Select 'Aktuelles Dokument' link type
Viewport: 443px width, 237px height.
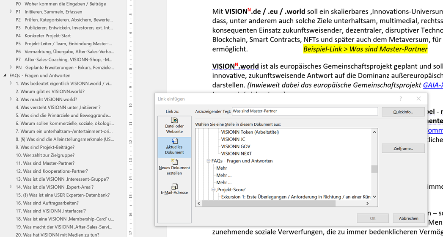pyautogui.click(x=174, y=147)
